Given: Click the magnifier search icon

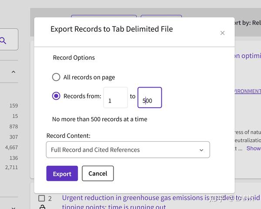Looking at the screenshot, I should (x=3, y=41).
